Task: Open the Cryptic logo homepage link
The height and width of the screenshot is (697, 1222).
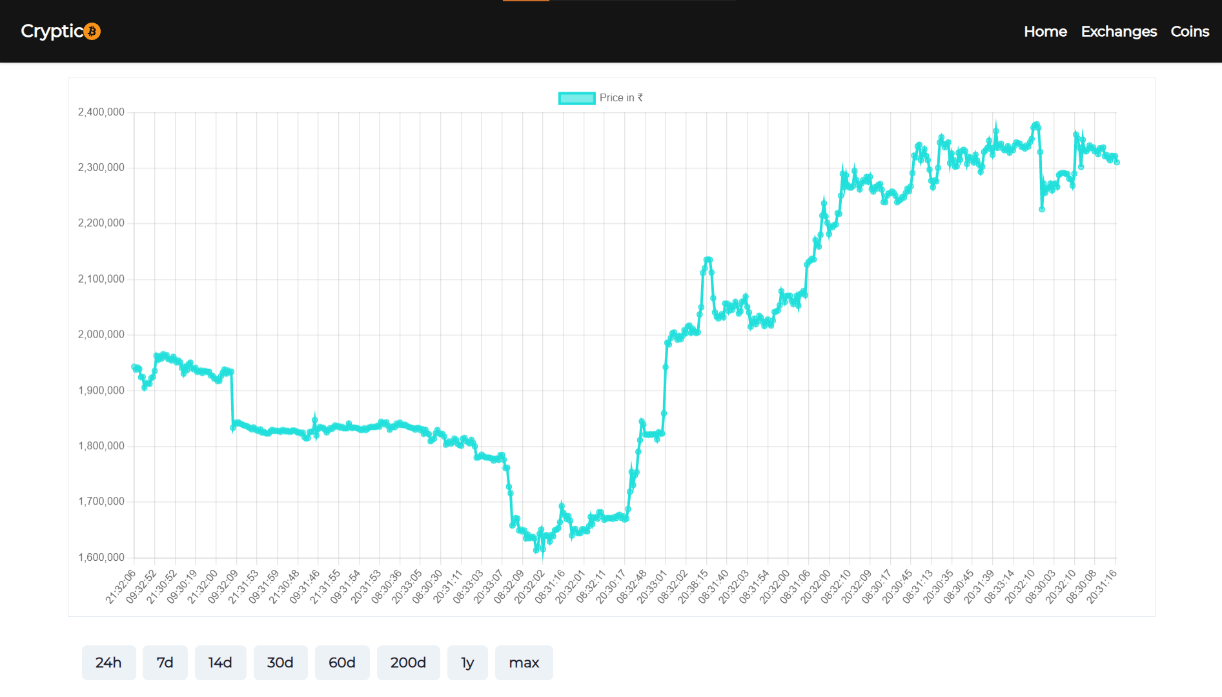Action: (x=61, y=31)
